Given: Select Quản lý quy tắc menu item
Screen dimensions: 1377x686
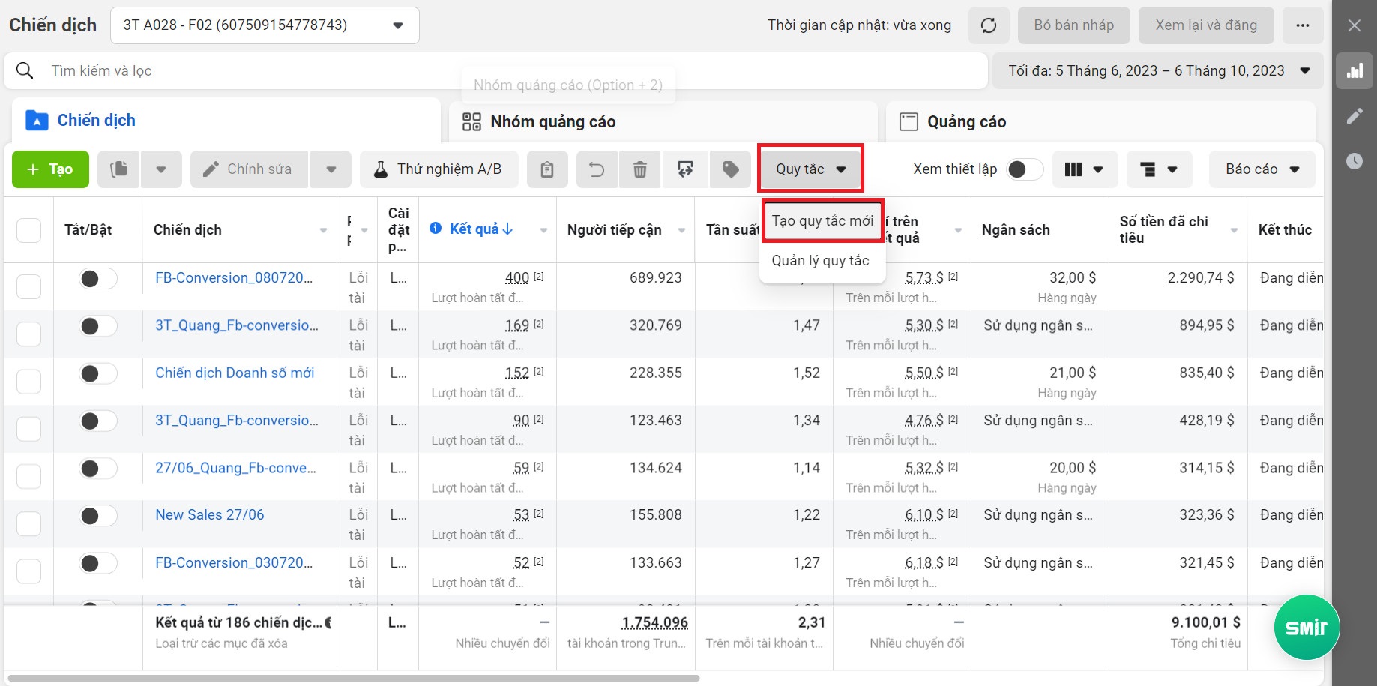Looking at the screenshot, I should 821,261.
